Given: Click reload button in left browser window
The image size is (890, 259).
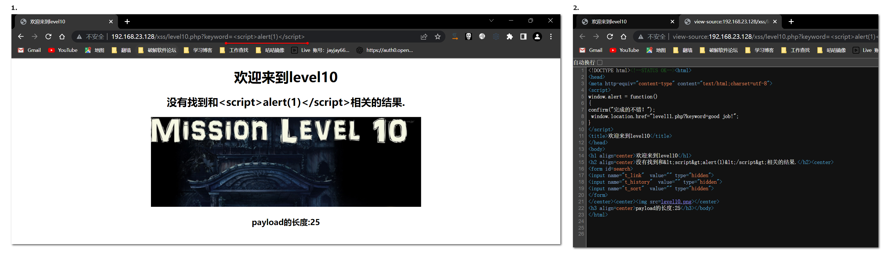Looking at the screenshot, I should point(48,37).
